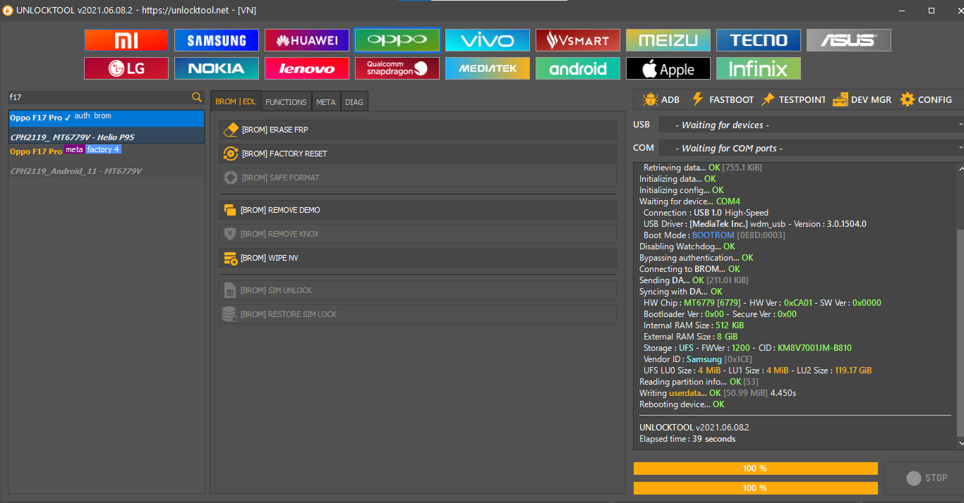Open FASTBOOT tools

pyautogui.click(x=722, y=99)
